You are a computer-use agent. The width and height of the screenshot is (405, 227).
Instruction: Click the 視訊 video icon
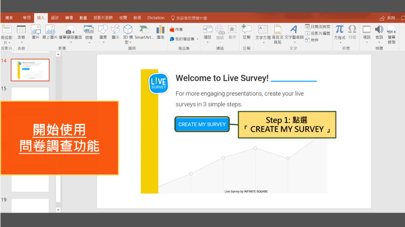coord(367,29)
